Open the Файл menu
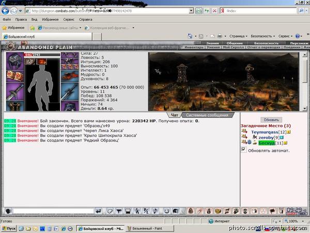The width and height of the screenshot is (310, 233). [7, 20]
